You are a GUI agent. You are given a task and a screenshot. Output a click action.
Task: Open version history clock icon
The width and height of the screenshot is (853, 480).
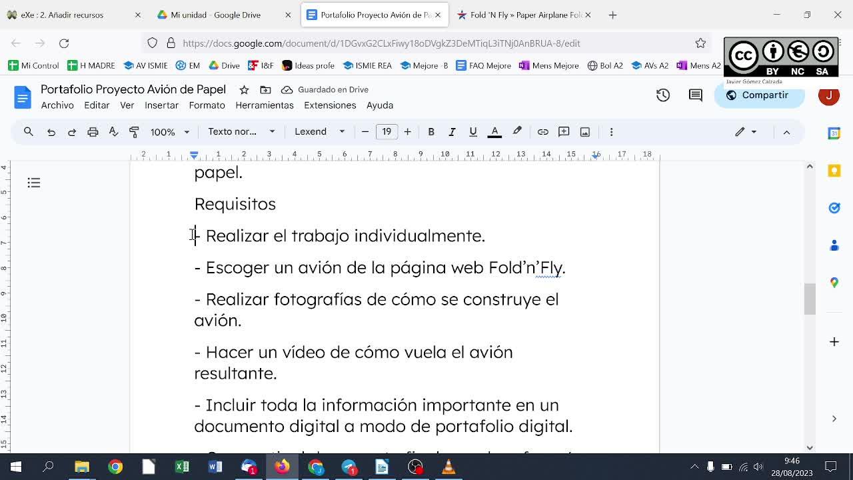click(662, 95)
